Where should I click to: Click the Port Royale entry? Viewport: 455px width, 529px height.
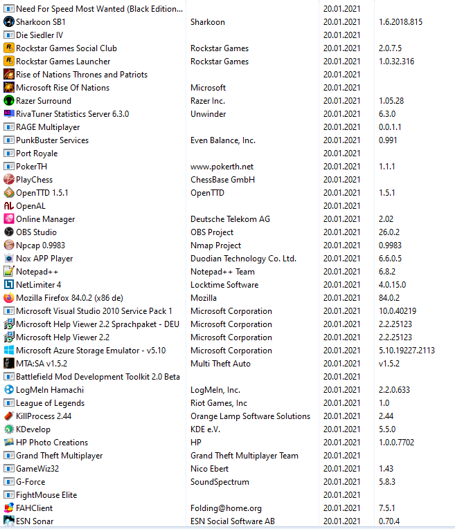[37, 154]
